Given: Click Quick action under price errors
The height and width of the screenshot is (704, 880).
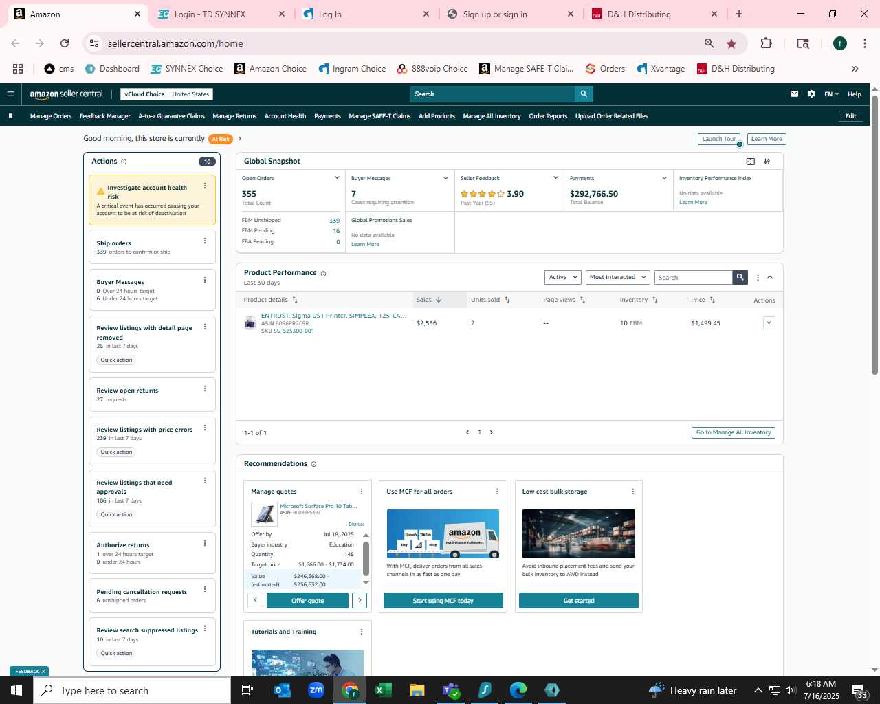Looking at the screenshot, I should (116, 452).
